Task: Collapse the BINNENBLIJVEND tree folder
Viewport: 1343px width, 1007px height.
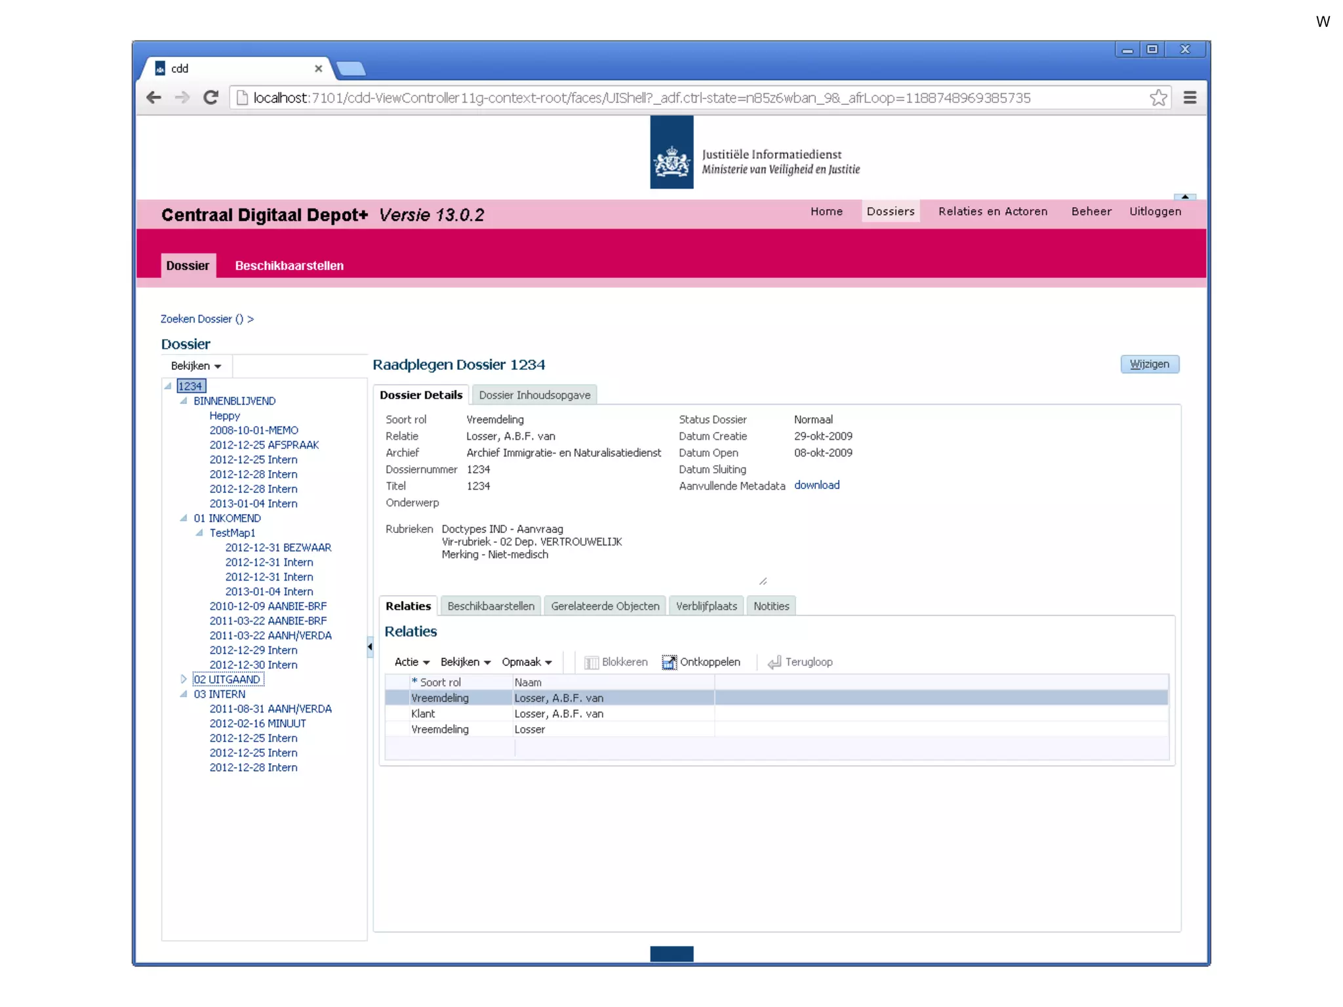Action: (x=184, y=401)
